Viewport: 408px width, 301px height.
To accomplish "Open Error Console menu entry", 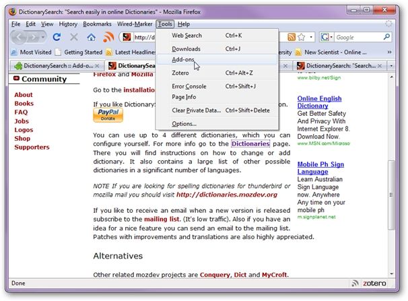I will point(217,86).
